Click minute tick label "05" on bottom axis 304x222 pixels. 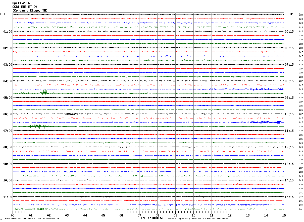(x=103, y=215)
